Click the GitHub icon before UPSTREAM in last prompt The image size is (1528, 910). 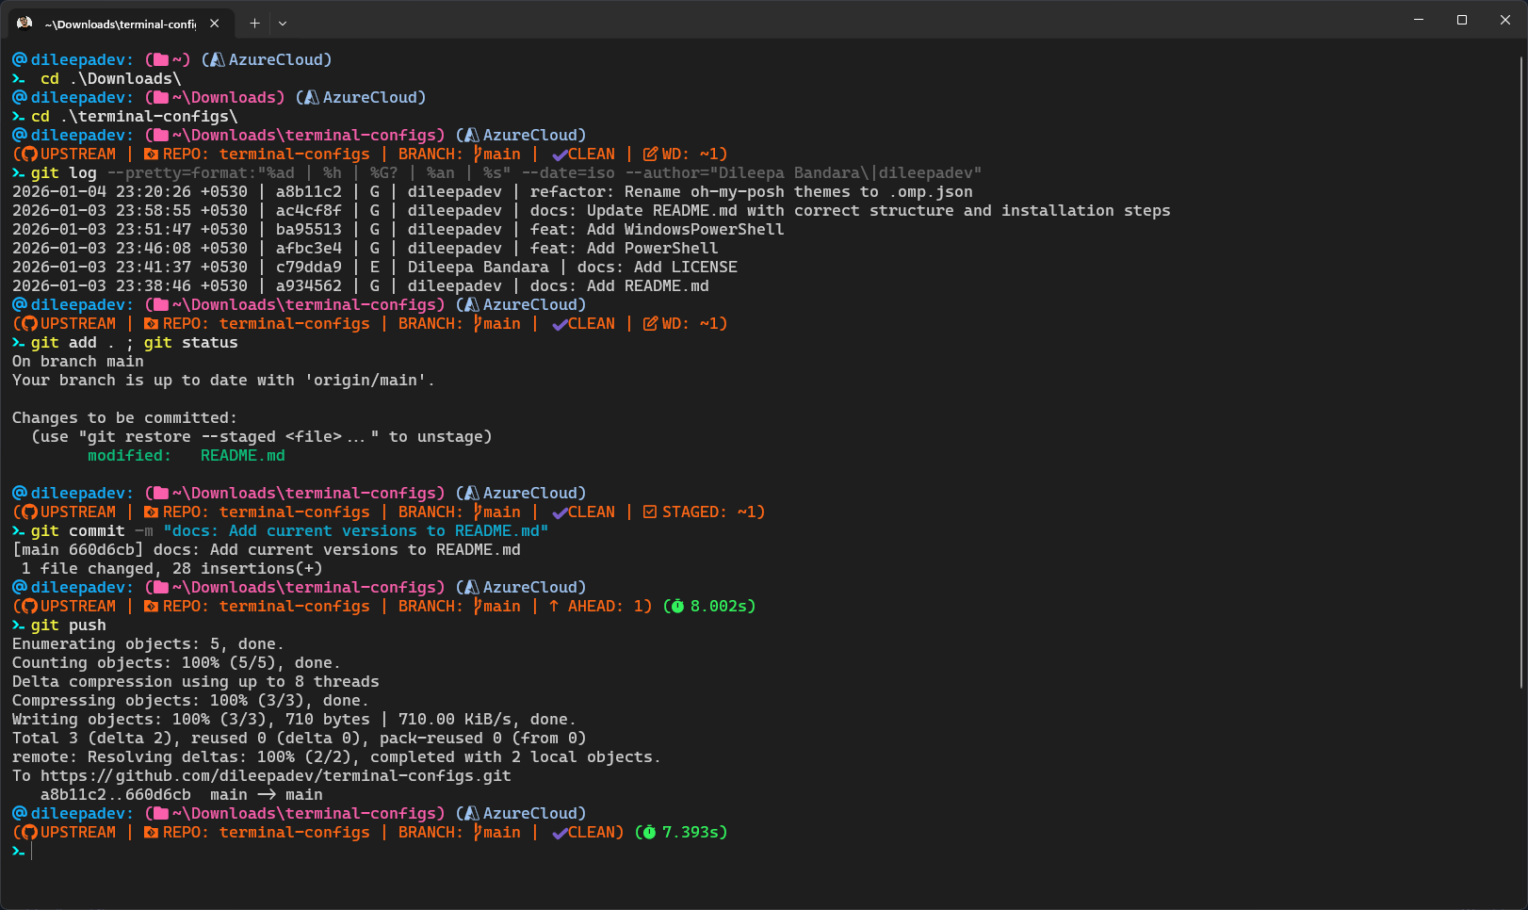[29, 833]
